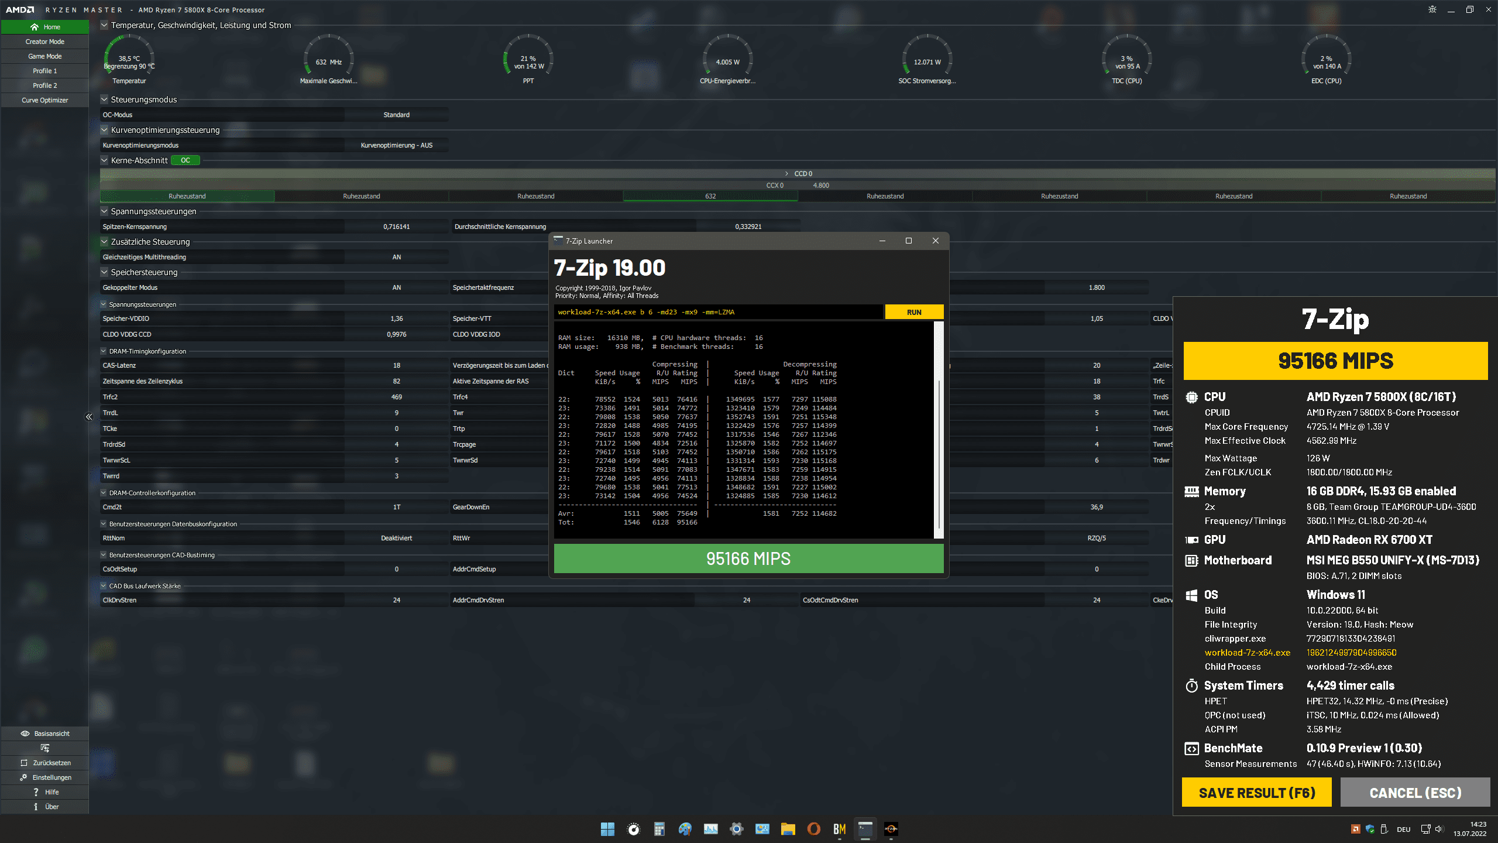Expand the CCD 0 row chevron
This screenshot has height=843, width=1498.
tap(787, 174)
